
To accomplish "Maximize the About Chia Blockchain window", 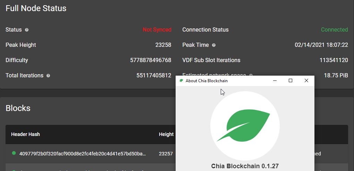I will coord(290,80).
